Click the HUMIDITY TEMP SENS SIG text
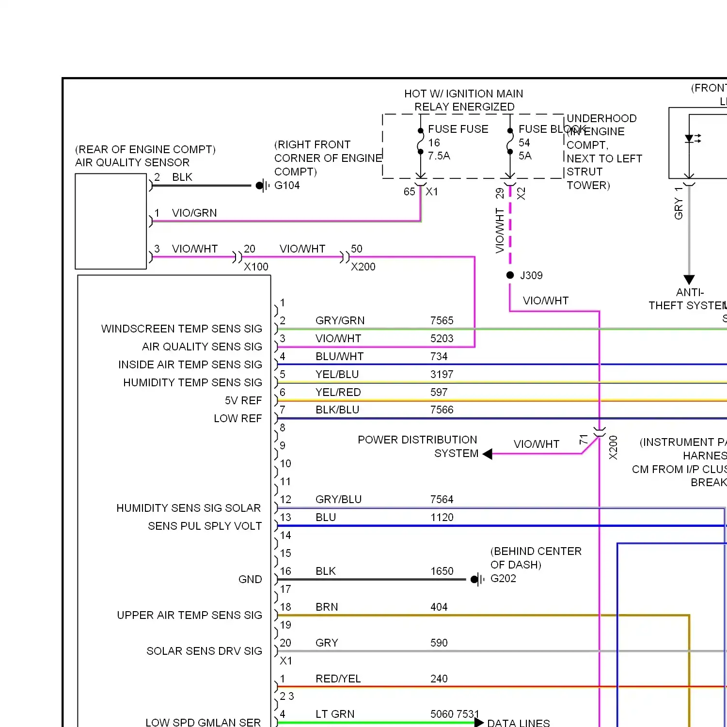Viewport: 727px width, 727px height. click(192, 382)
